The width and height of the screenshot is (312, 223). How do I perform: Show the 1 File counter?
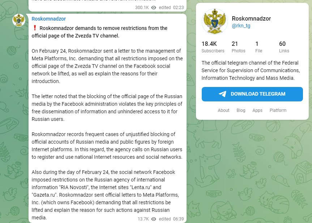click(258, 47)
